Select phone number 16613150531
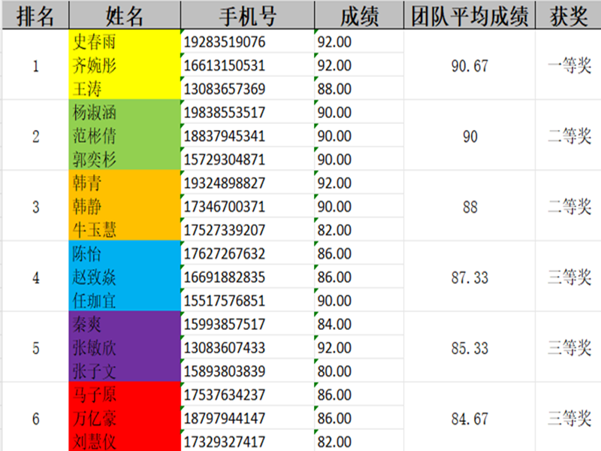Viewport: 601px width, 451px height. (x=247, y=65)
